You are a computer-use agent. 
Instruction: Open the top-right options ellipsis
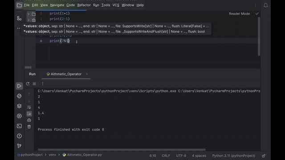(x=255, y=5)
